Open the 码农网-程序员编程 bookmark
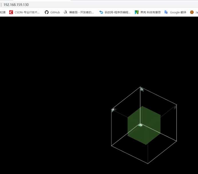 coord(117,12)
